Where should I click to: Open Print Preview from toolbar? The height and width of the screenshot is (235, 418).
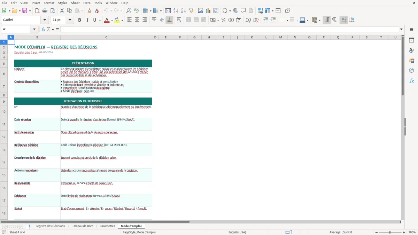click(53, 11)
